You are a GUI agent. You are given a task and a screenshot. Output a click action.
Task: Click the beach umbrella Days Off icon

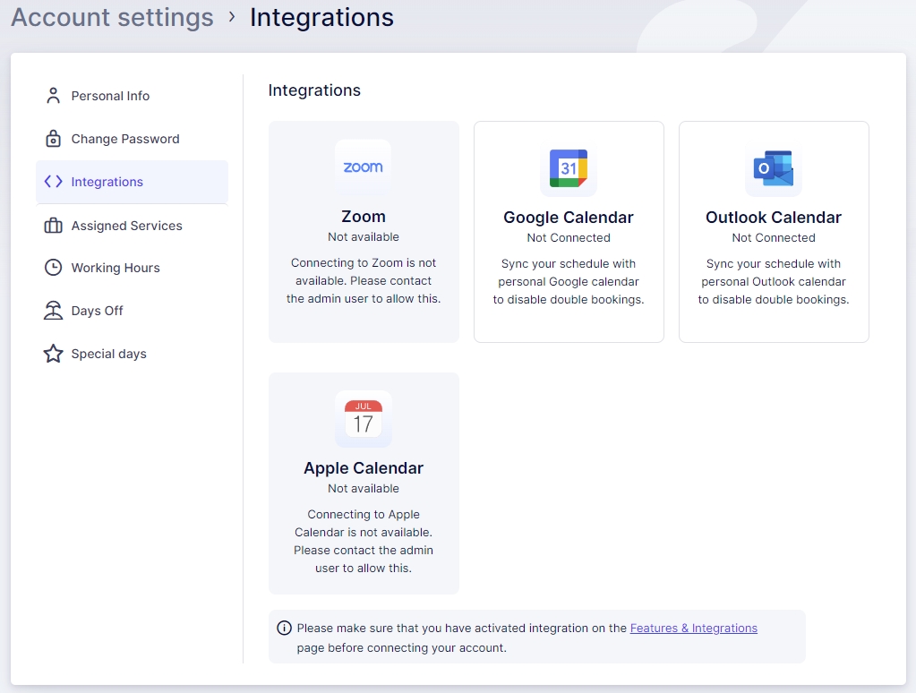pos(53,311)
